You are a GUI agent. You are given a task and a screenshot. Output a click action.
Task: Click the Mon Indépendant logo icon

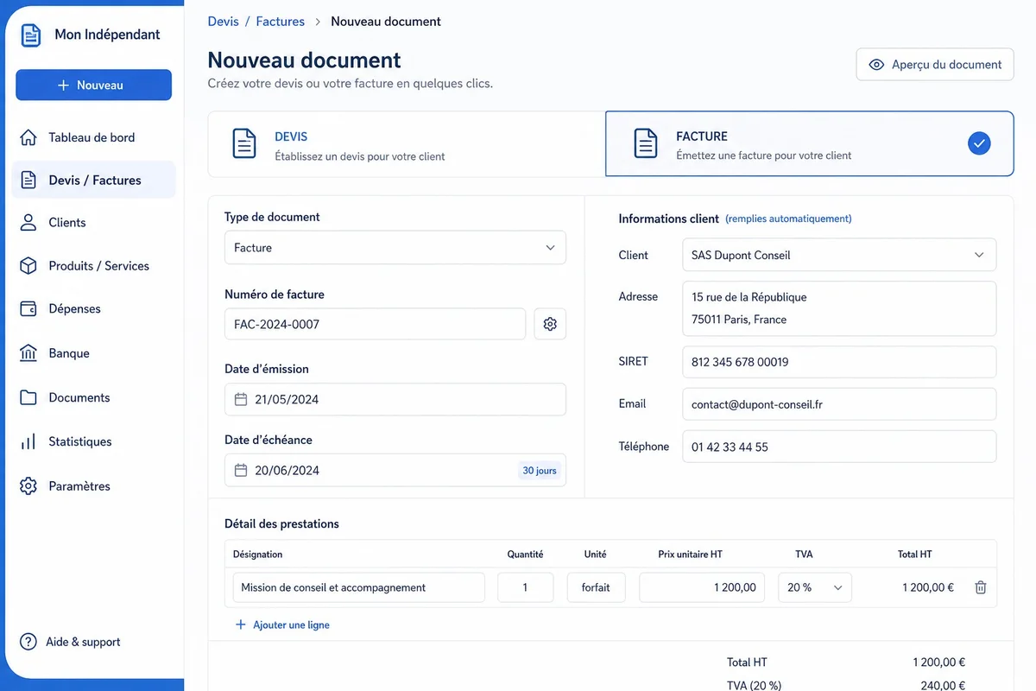pyautogui.click(x=31, y=35)
